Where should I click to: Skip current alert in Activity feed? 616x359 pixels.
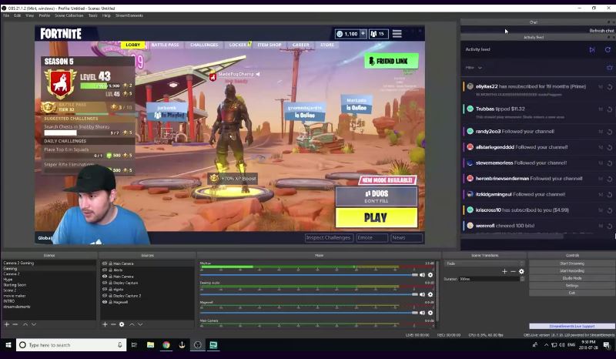592,49
